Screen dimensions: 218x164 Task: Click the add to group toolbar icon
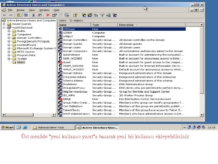click(x=115, y=15)
